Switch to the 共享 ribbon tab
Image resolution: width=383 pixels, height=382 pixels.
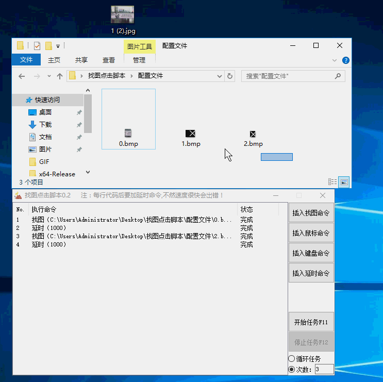pyautogui.click(x=81, y=60)
